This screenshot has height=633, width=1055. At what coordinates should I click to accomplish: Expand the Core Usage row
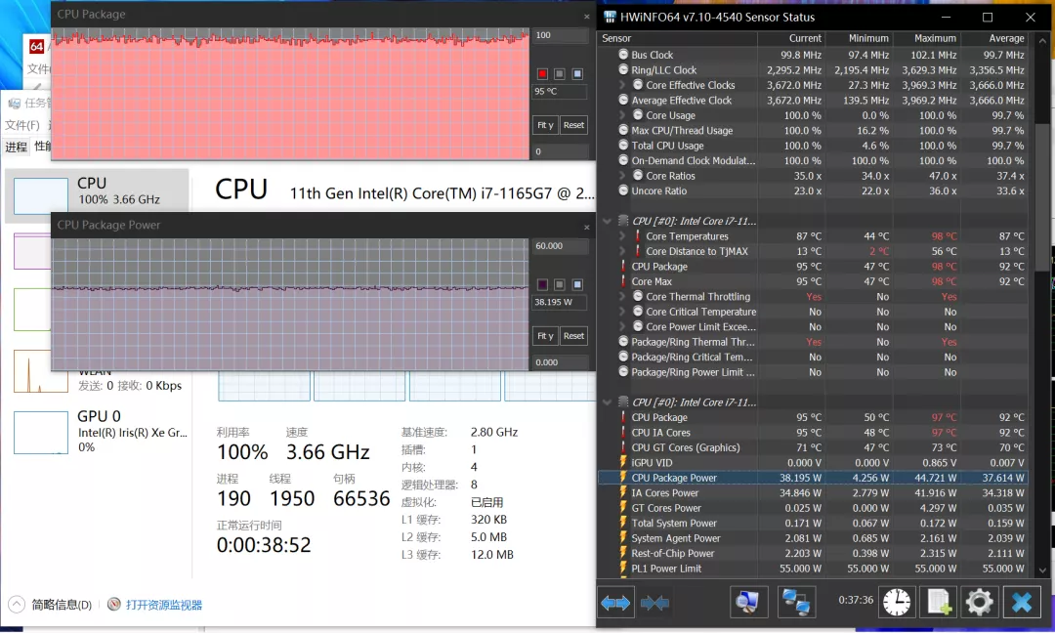[621, 115]
